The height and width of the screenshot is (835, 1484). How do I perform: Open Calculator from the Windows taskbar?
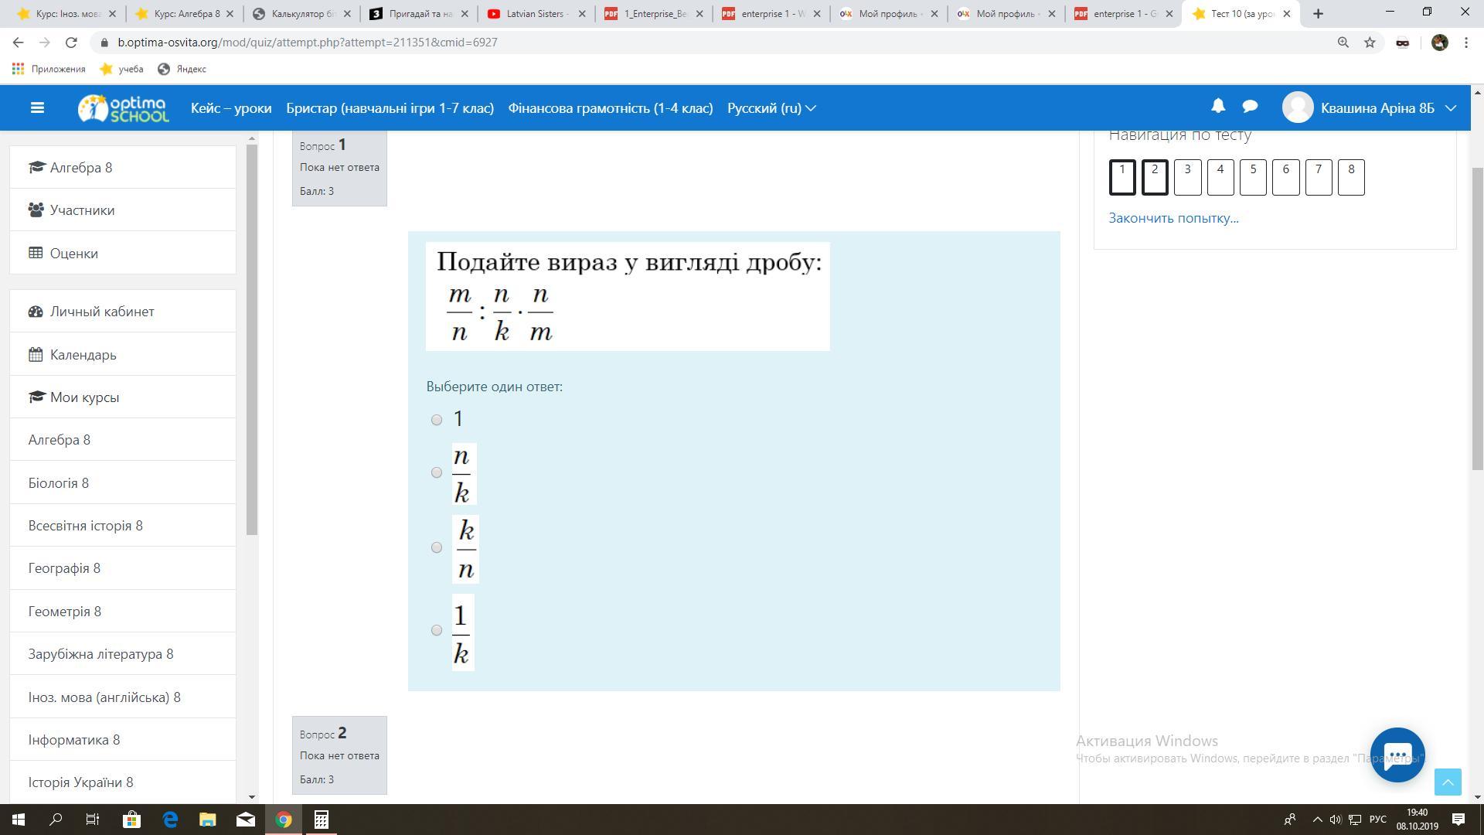coord(321,820)
